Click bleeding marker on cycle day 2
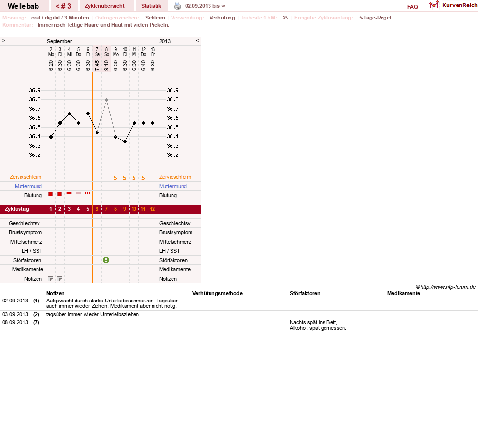 point(60,194)
